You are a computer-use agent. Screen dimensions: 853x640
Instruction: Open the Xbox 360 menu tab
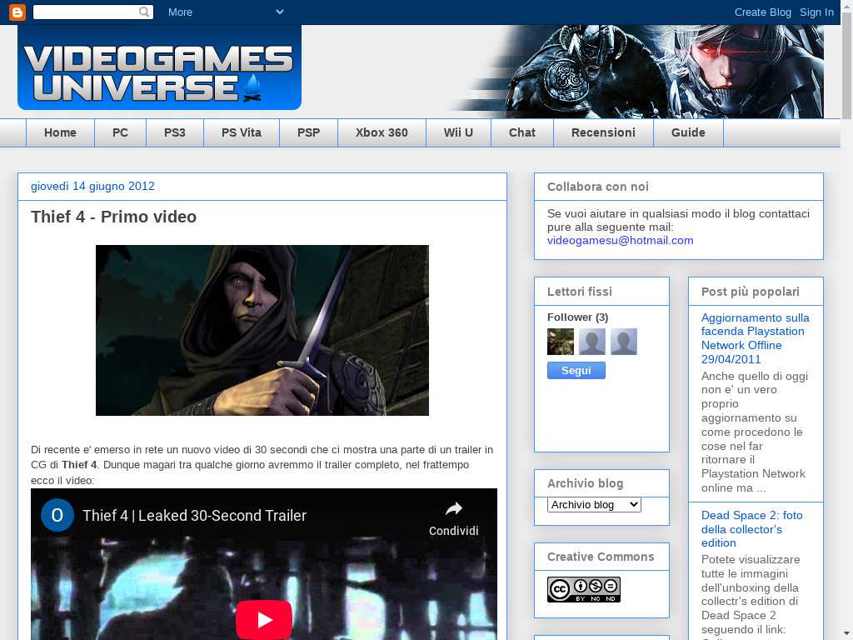[382, 132]
